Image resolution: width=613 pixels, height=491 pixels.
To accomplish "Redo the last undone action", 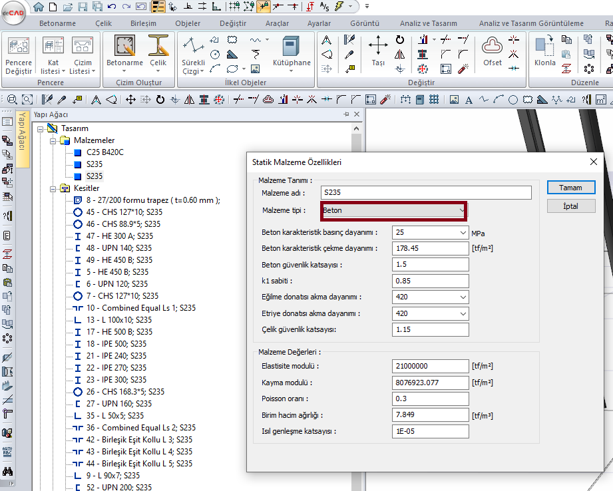I will tap(126, 6).
